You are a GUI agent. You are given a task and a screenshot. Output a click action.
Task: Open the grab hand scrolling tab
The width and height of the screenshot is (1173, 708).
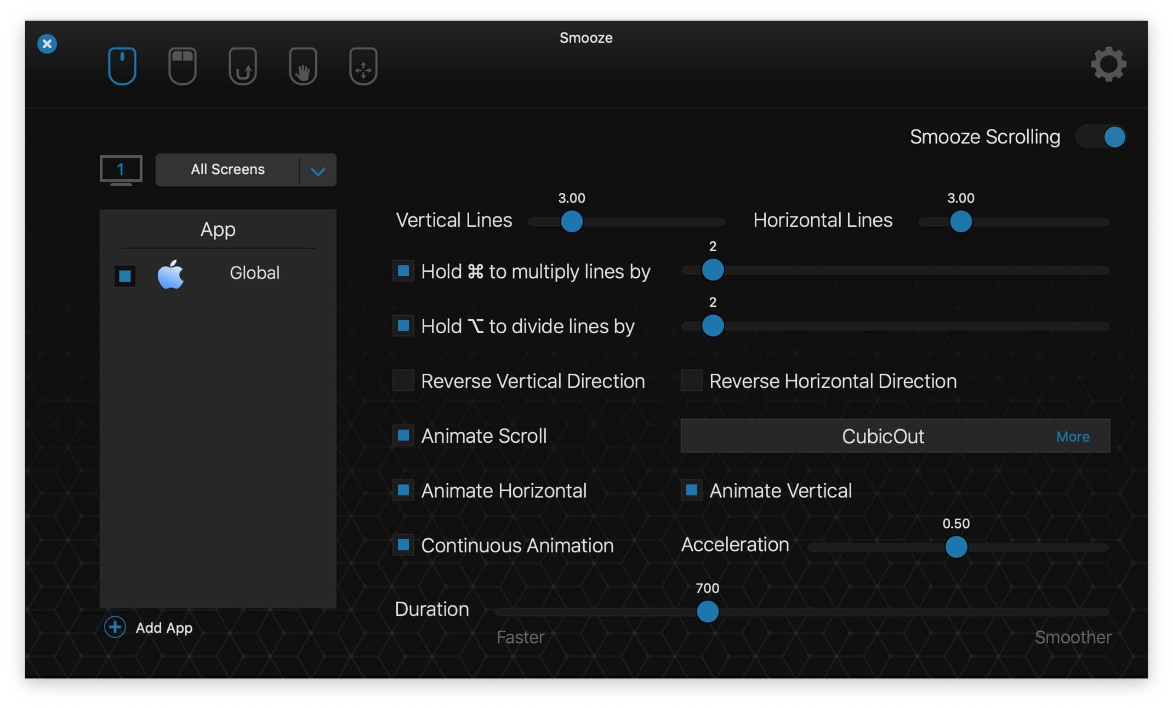pyautogui.click(x=303, y=66)
